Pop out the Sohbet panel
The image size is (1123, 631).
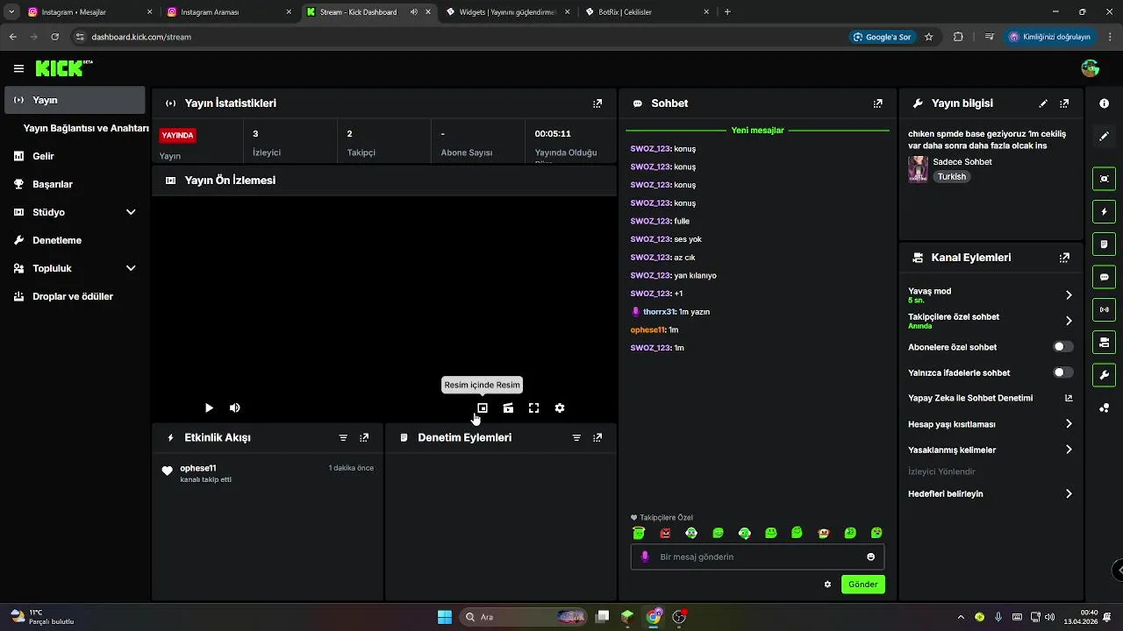(878, 103)
